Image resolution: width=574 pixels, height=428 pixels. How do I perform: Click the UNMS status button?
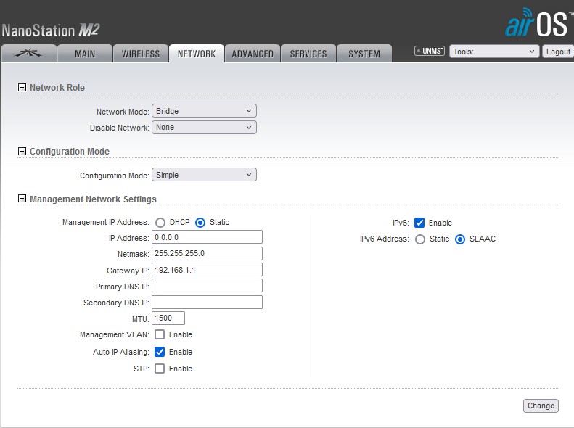tap(430, 51)
